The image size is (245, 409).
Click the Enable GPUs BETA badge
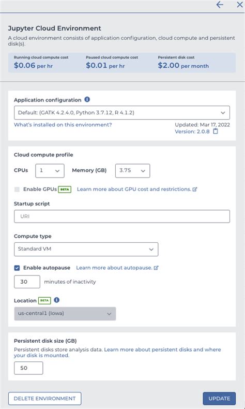click(x=65, y=189)
